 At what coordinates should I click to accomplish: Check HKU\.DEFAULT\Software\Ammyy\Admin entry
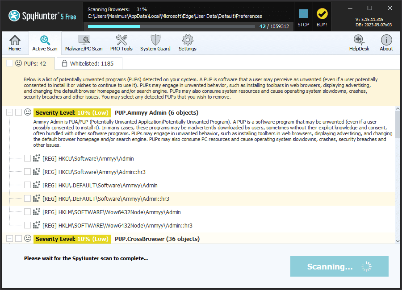coord(27,185)
